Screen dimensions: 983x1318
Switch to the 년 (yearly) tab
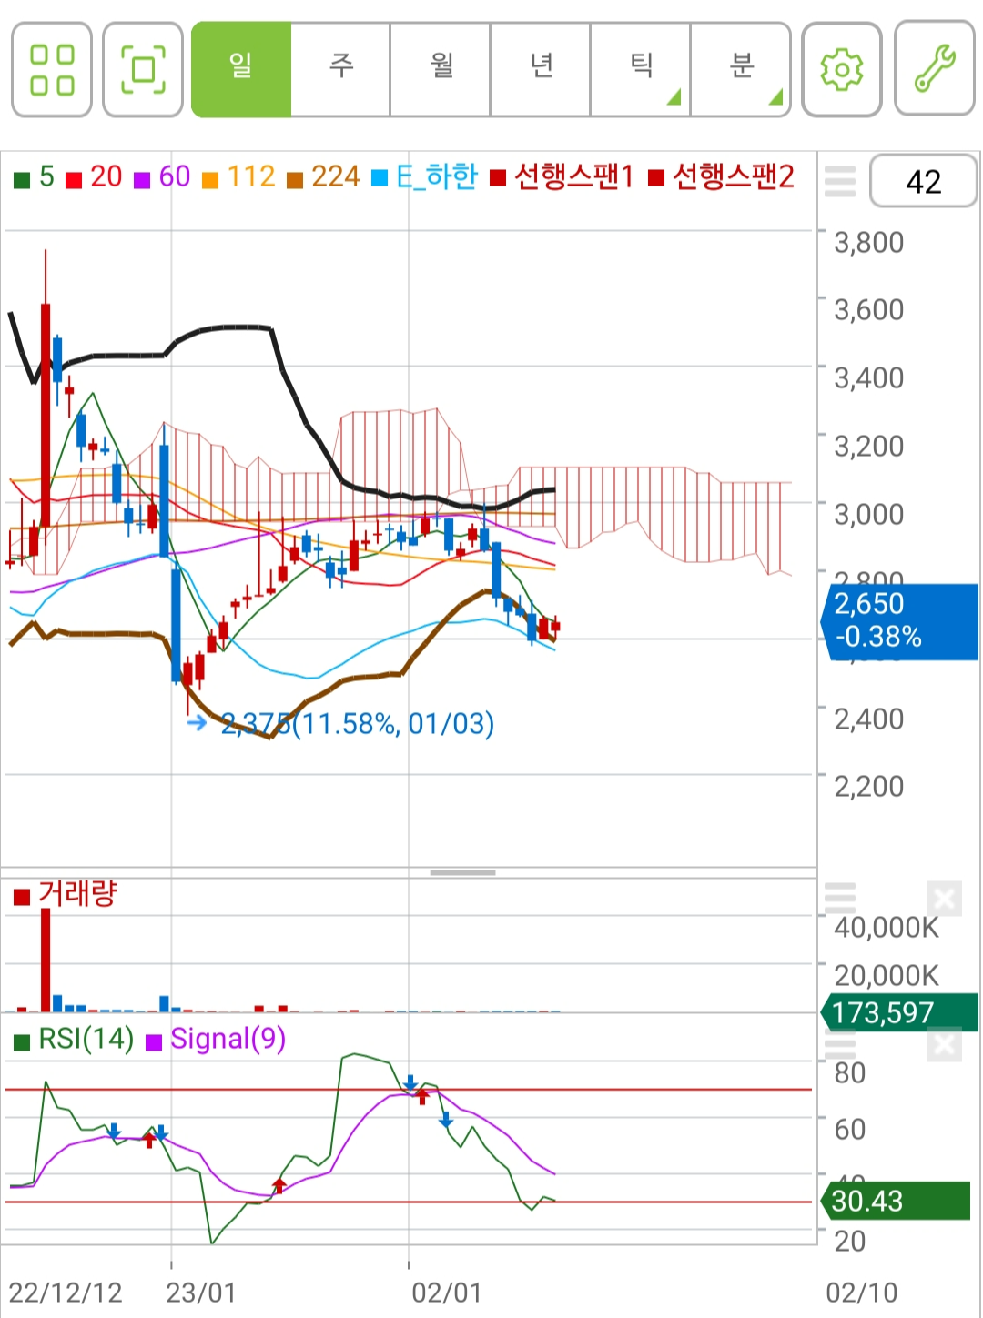541,70
